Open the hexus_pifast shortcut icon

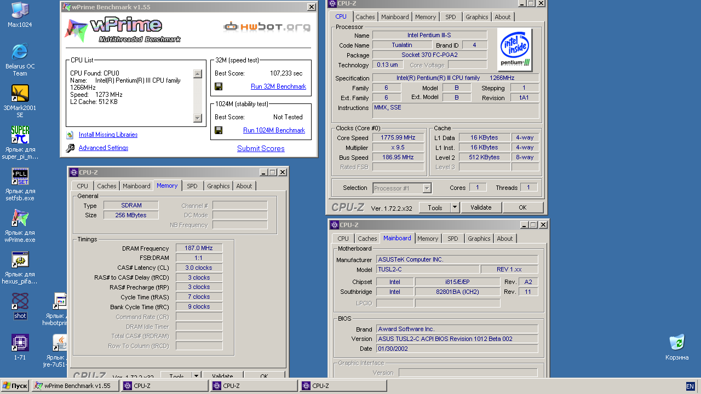20,259
